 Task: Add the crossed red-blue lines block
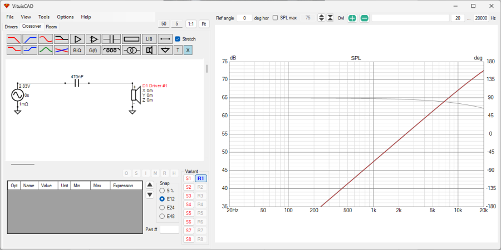click(61, 50)
